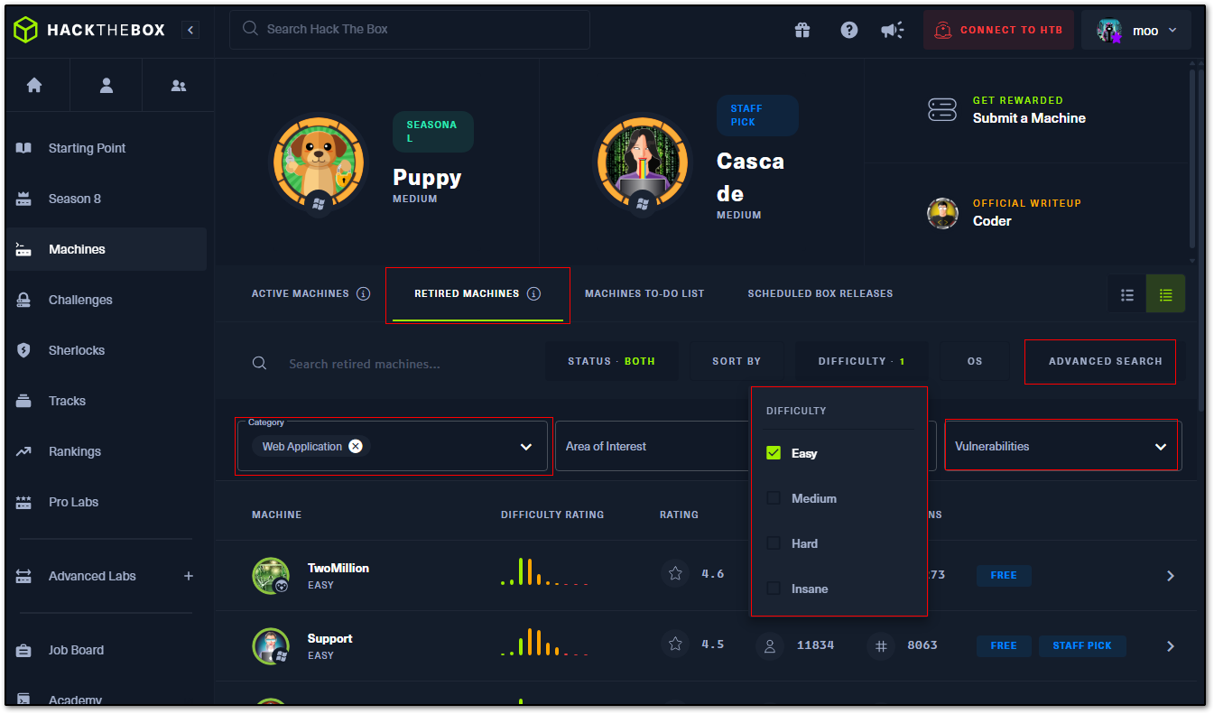Open the Machines To-Do List tab
Viewport: 1214px width, 714px height.
point(644,293)
